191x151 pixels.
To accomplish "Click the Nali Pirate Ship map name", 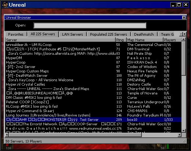I will click(140, 54).
